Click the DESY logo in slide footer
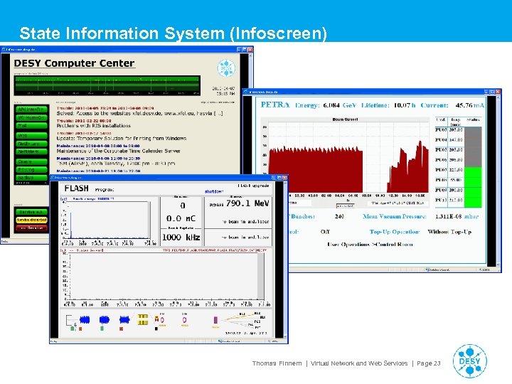This screenshot has width=512, height=384. (470, 361)
